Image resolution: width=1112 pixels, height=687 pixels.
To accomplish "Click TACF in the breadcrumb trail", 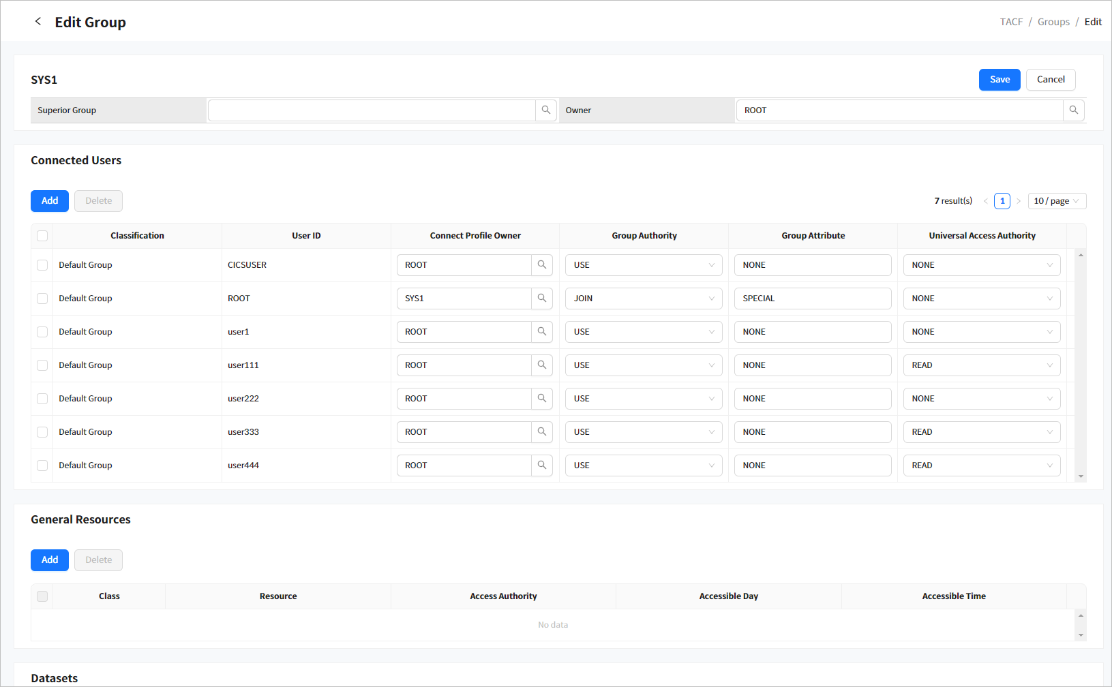I will click(1011, 22).
